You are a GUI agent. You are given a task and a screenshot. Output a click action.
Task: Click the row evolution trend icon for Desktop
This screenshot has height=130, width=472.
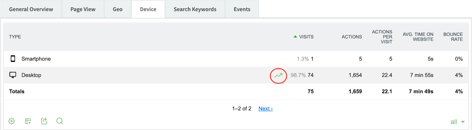(278, 75)
